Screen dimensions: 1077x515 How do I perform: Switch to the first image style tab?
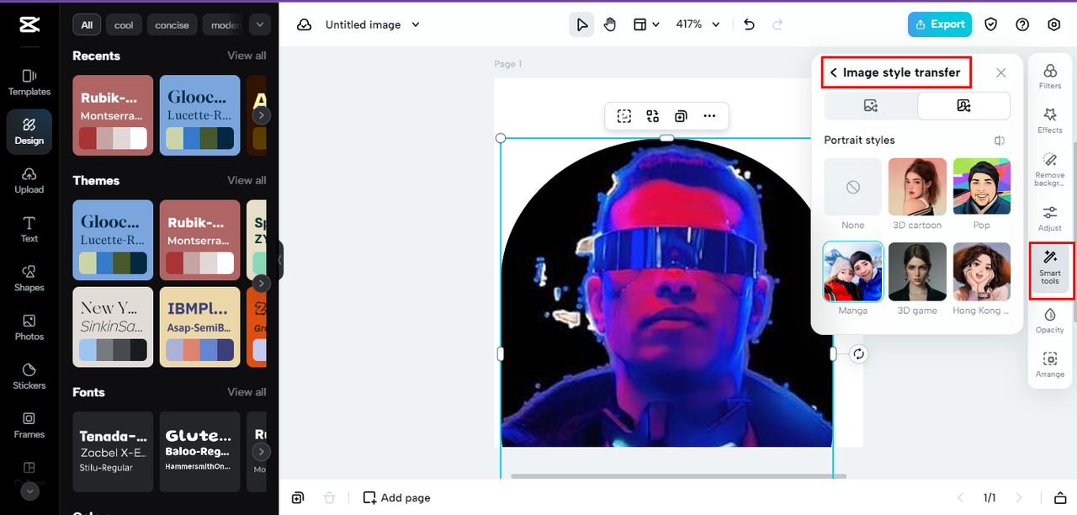click(871, 106)
